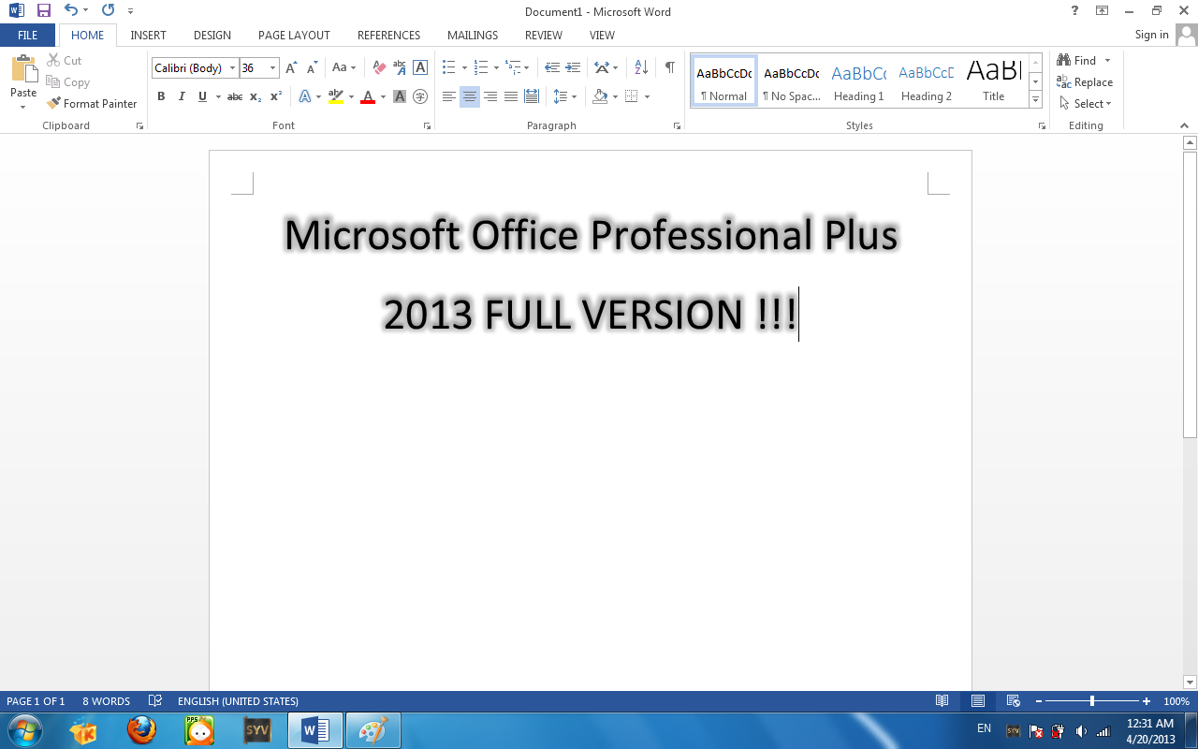Apply yellow text highlight color
The height and width of the screenshot is (749, 1198).
[x=336, y=96]
